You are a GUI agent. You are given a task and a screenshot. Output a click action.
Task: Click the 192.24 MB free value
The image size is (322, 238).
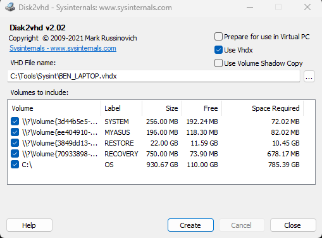[x=202, y=122]
